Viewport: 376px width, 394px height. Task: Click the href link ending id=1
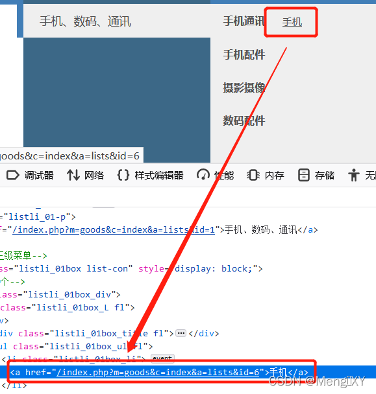[x=114, y=230]
